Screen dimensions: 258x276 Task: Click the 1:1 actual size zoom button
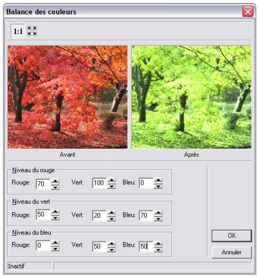pos(18,31)
